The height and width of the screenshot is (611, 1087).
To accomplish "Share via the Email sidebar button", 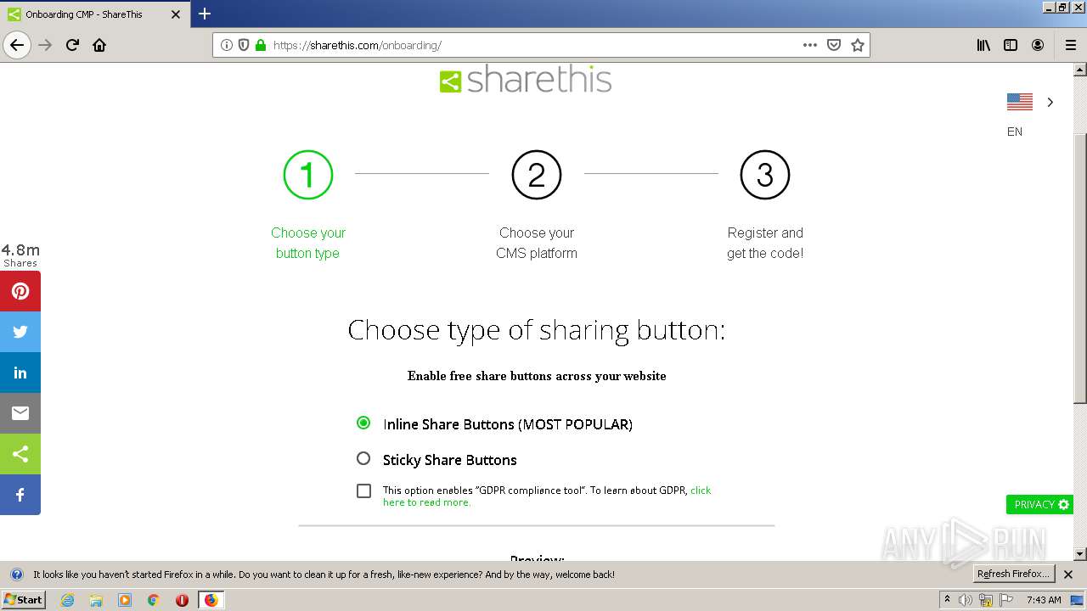I will 20,413.
